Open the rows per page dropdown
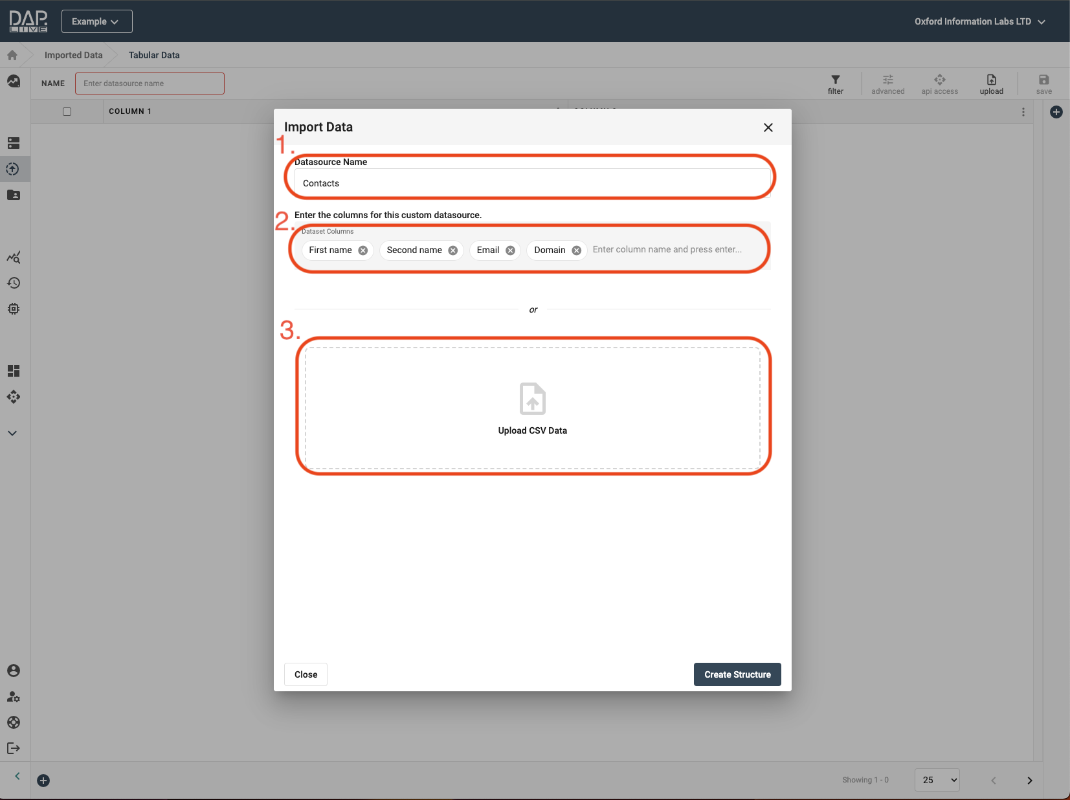 point(937,780)
